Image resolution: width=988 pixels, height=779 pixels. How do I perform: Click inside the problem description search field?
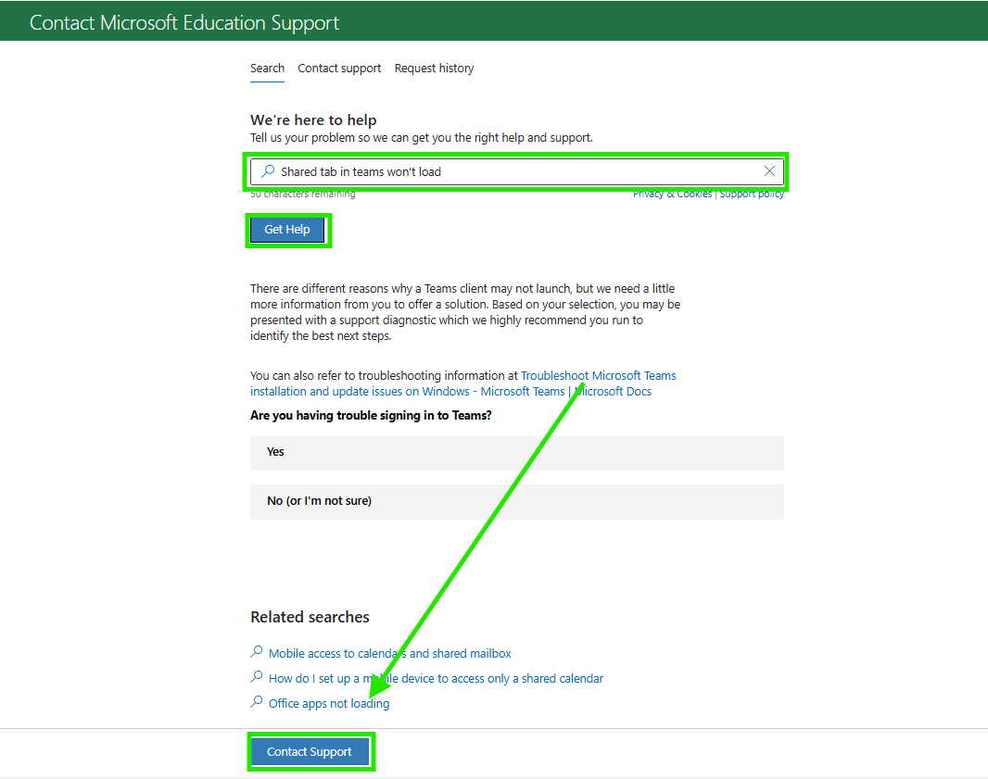pos(516,171)
